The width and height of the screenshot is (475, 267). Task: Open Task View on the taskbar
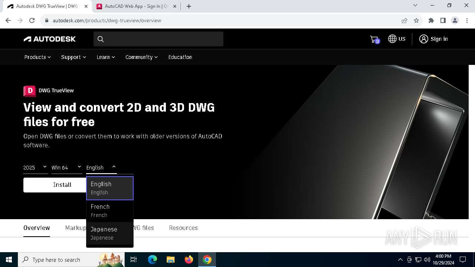[134, 260]
